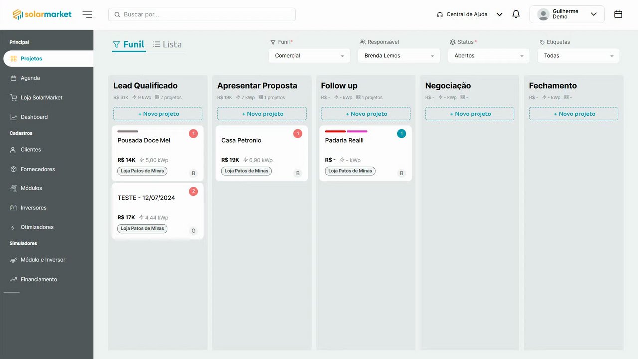Add new project in Negociação column
The height and width of the screenshot is (359, 638).
[x=470, y=114]
